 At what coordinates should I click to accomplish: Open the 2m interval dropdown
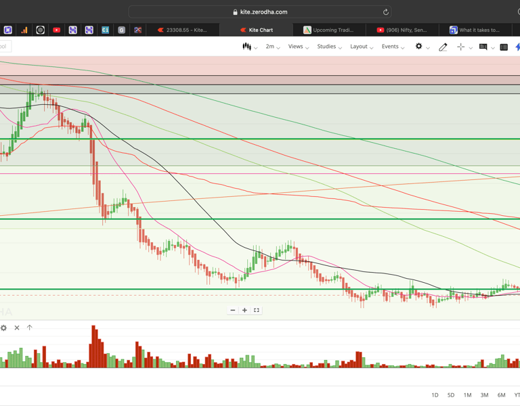pyautogui.click(x=273, y=47)
